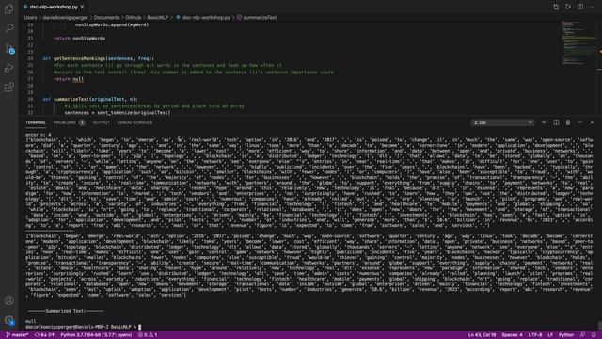Click danielkoenigsperger in the breadcrumb path

click(x=65, y=17)
